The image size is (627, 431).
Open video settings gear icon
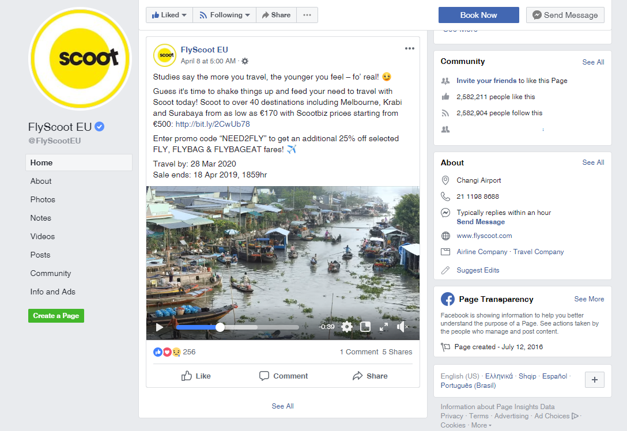click(346, 327)
